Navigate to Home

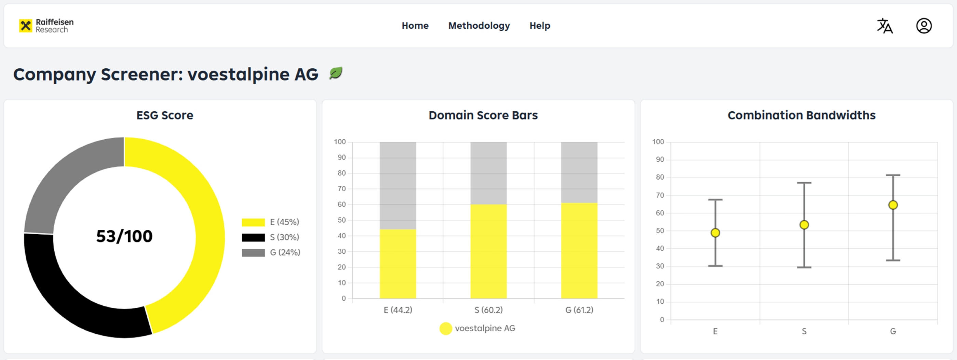pyautogui.click(x=415, y=26)
